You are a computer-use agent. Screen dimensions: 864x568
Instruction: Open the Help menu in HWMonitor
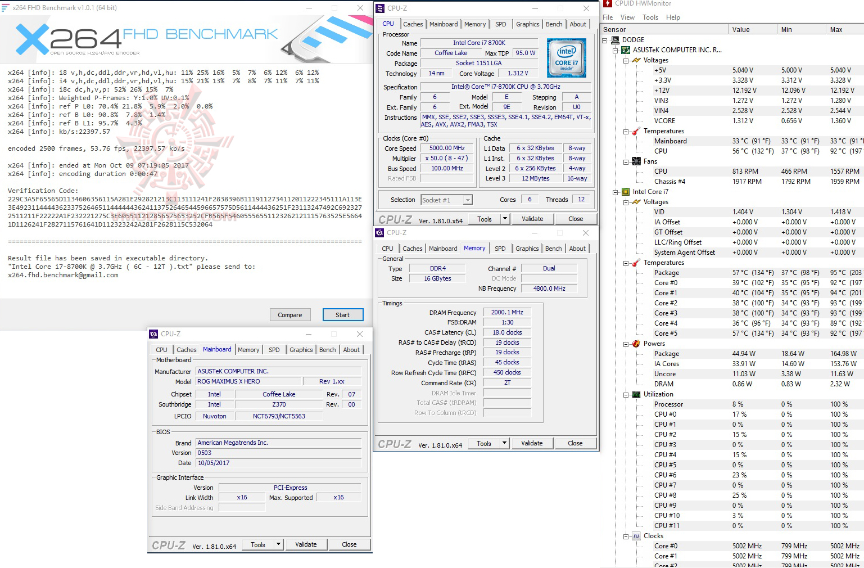673,17
